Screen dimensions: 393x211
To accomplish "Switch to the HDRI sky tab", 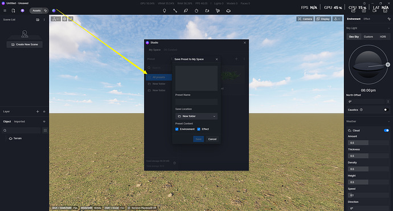I will click(383, 36).
